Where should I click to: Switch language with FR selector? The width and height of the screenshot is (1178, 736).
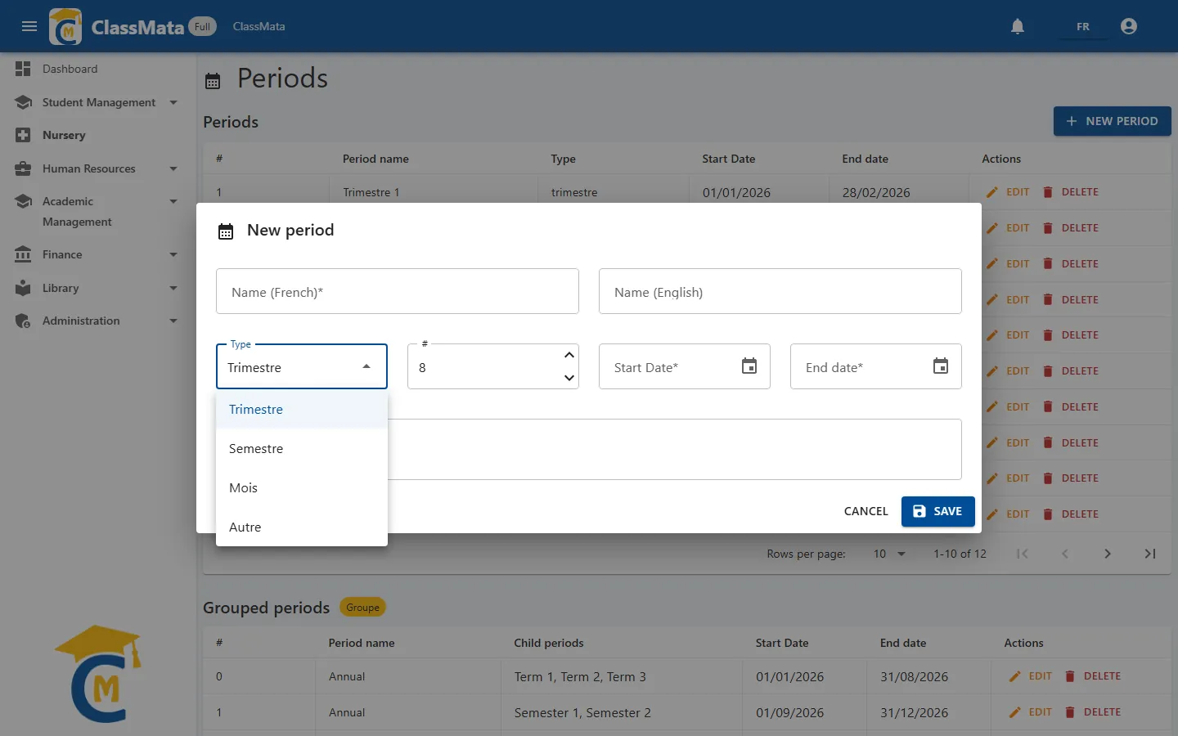pos(1082,26)
